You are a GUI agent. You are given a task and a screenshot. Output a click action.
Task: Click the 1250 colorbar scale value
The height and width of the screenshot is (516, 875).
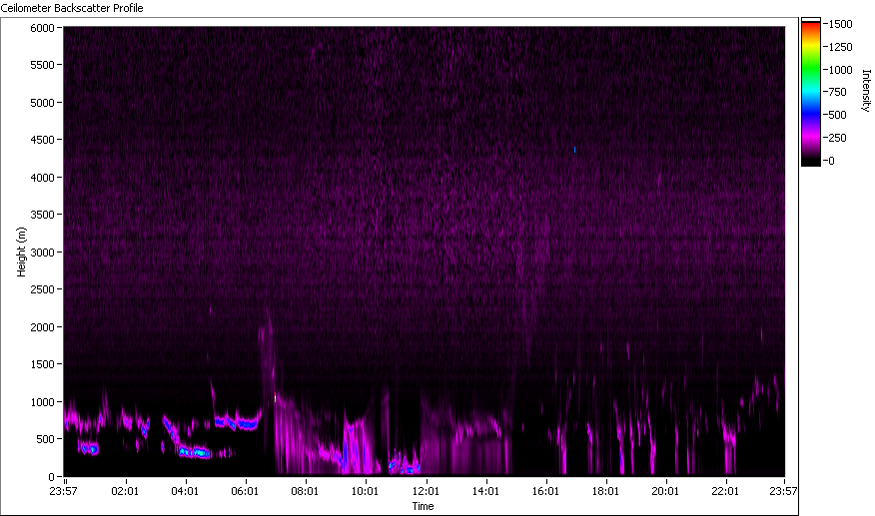click(840, 47)
